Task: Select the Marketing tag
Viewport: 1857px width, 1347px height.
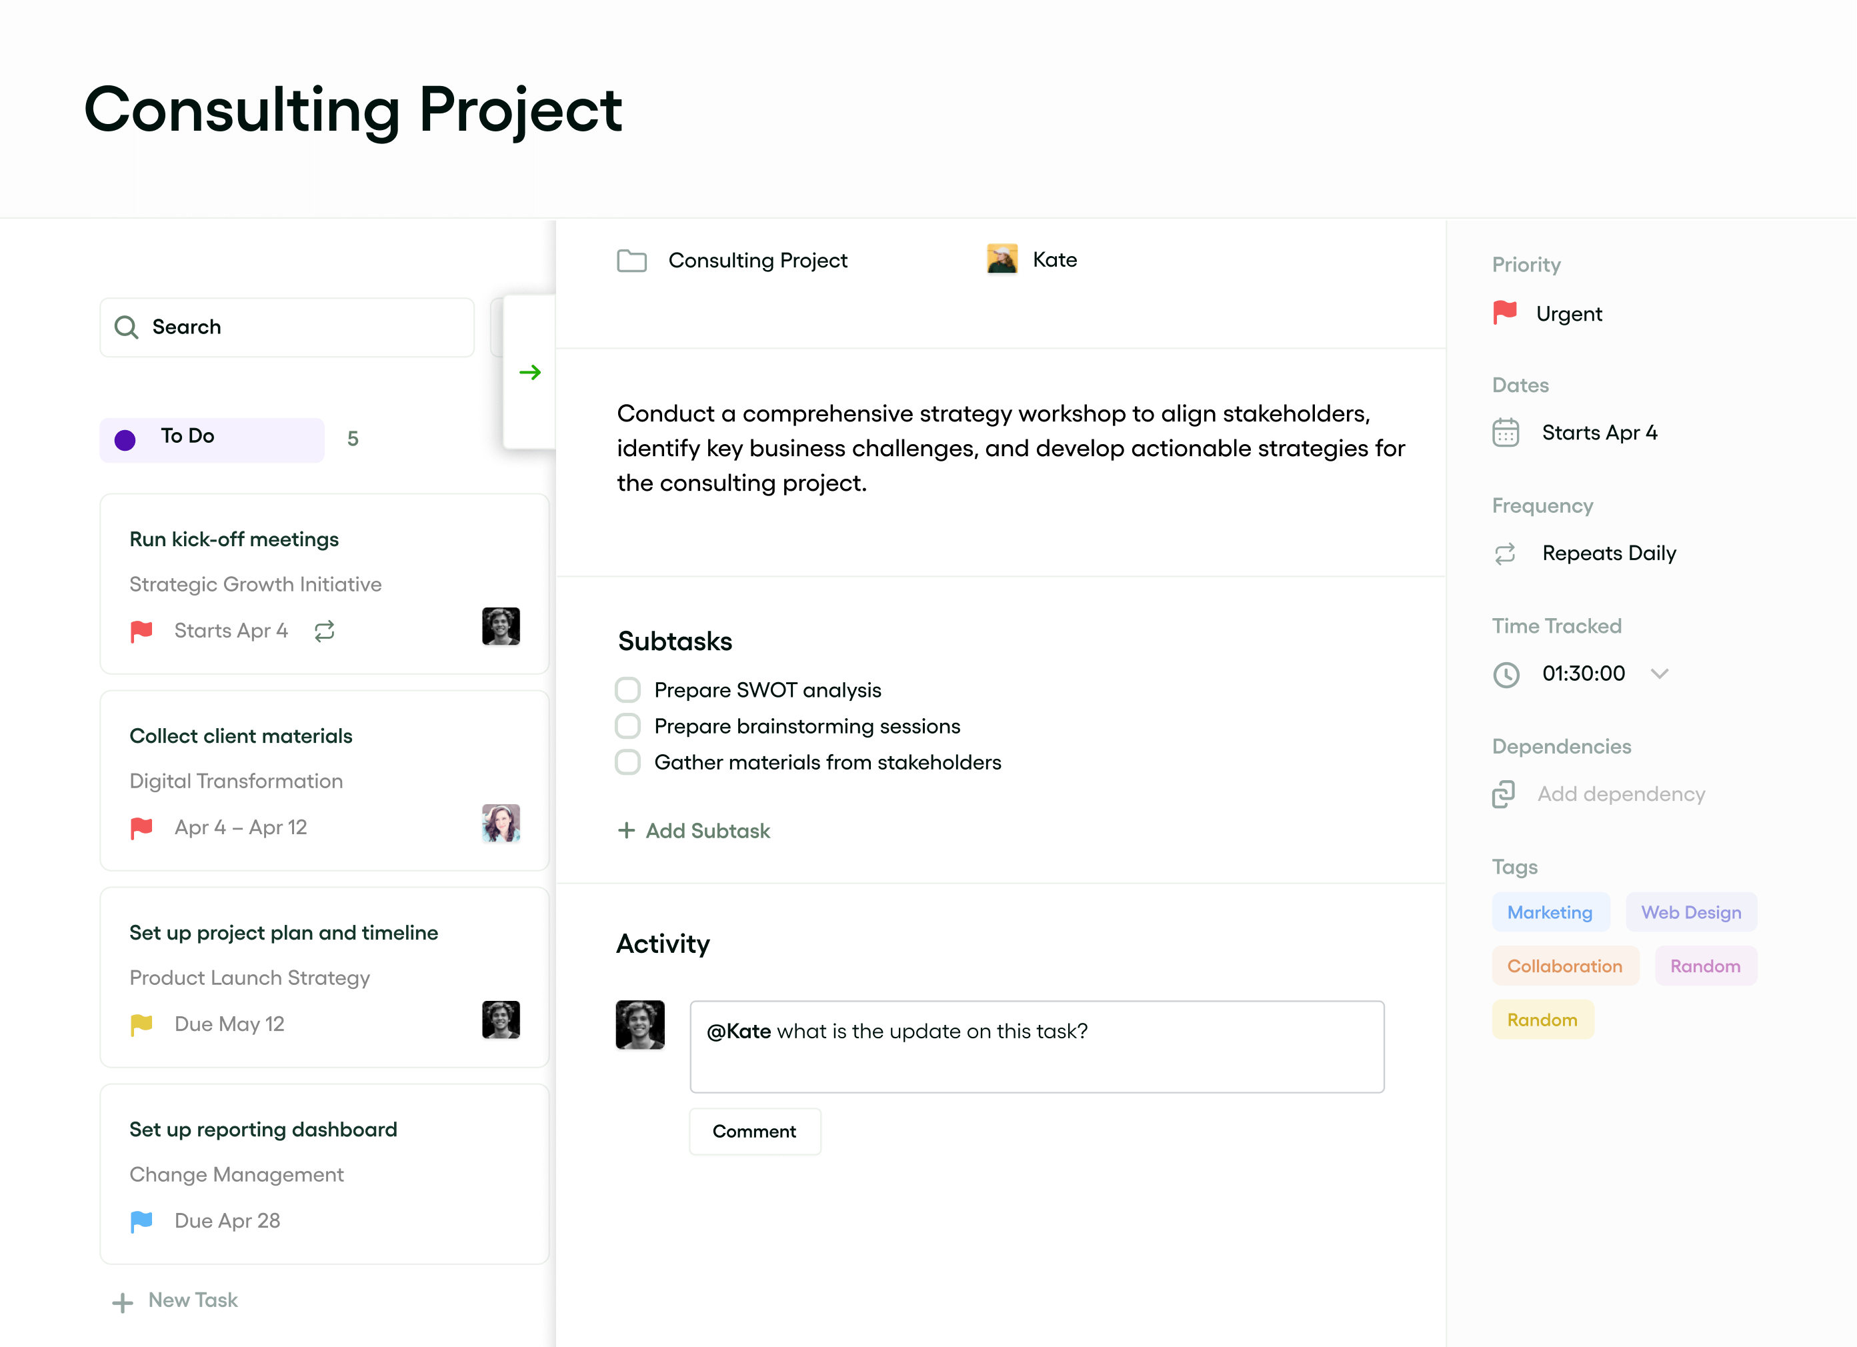Action: [x=1549, y=912]
